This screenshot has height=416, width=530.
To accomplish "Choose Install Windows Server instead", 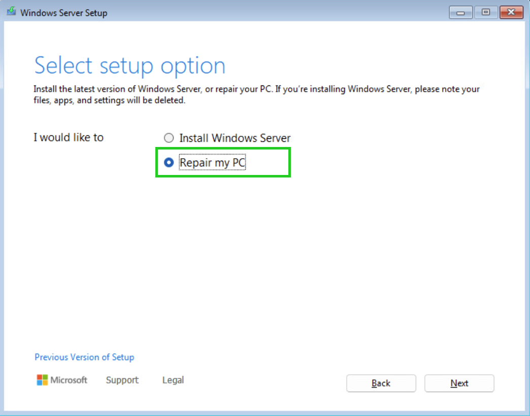I will coord(169,138).
